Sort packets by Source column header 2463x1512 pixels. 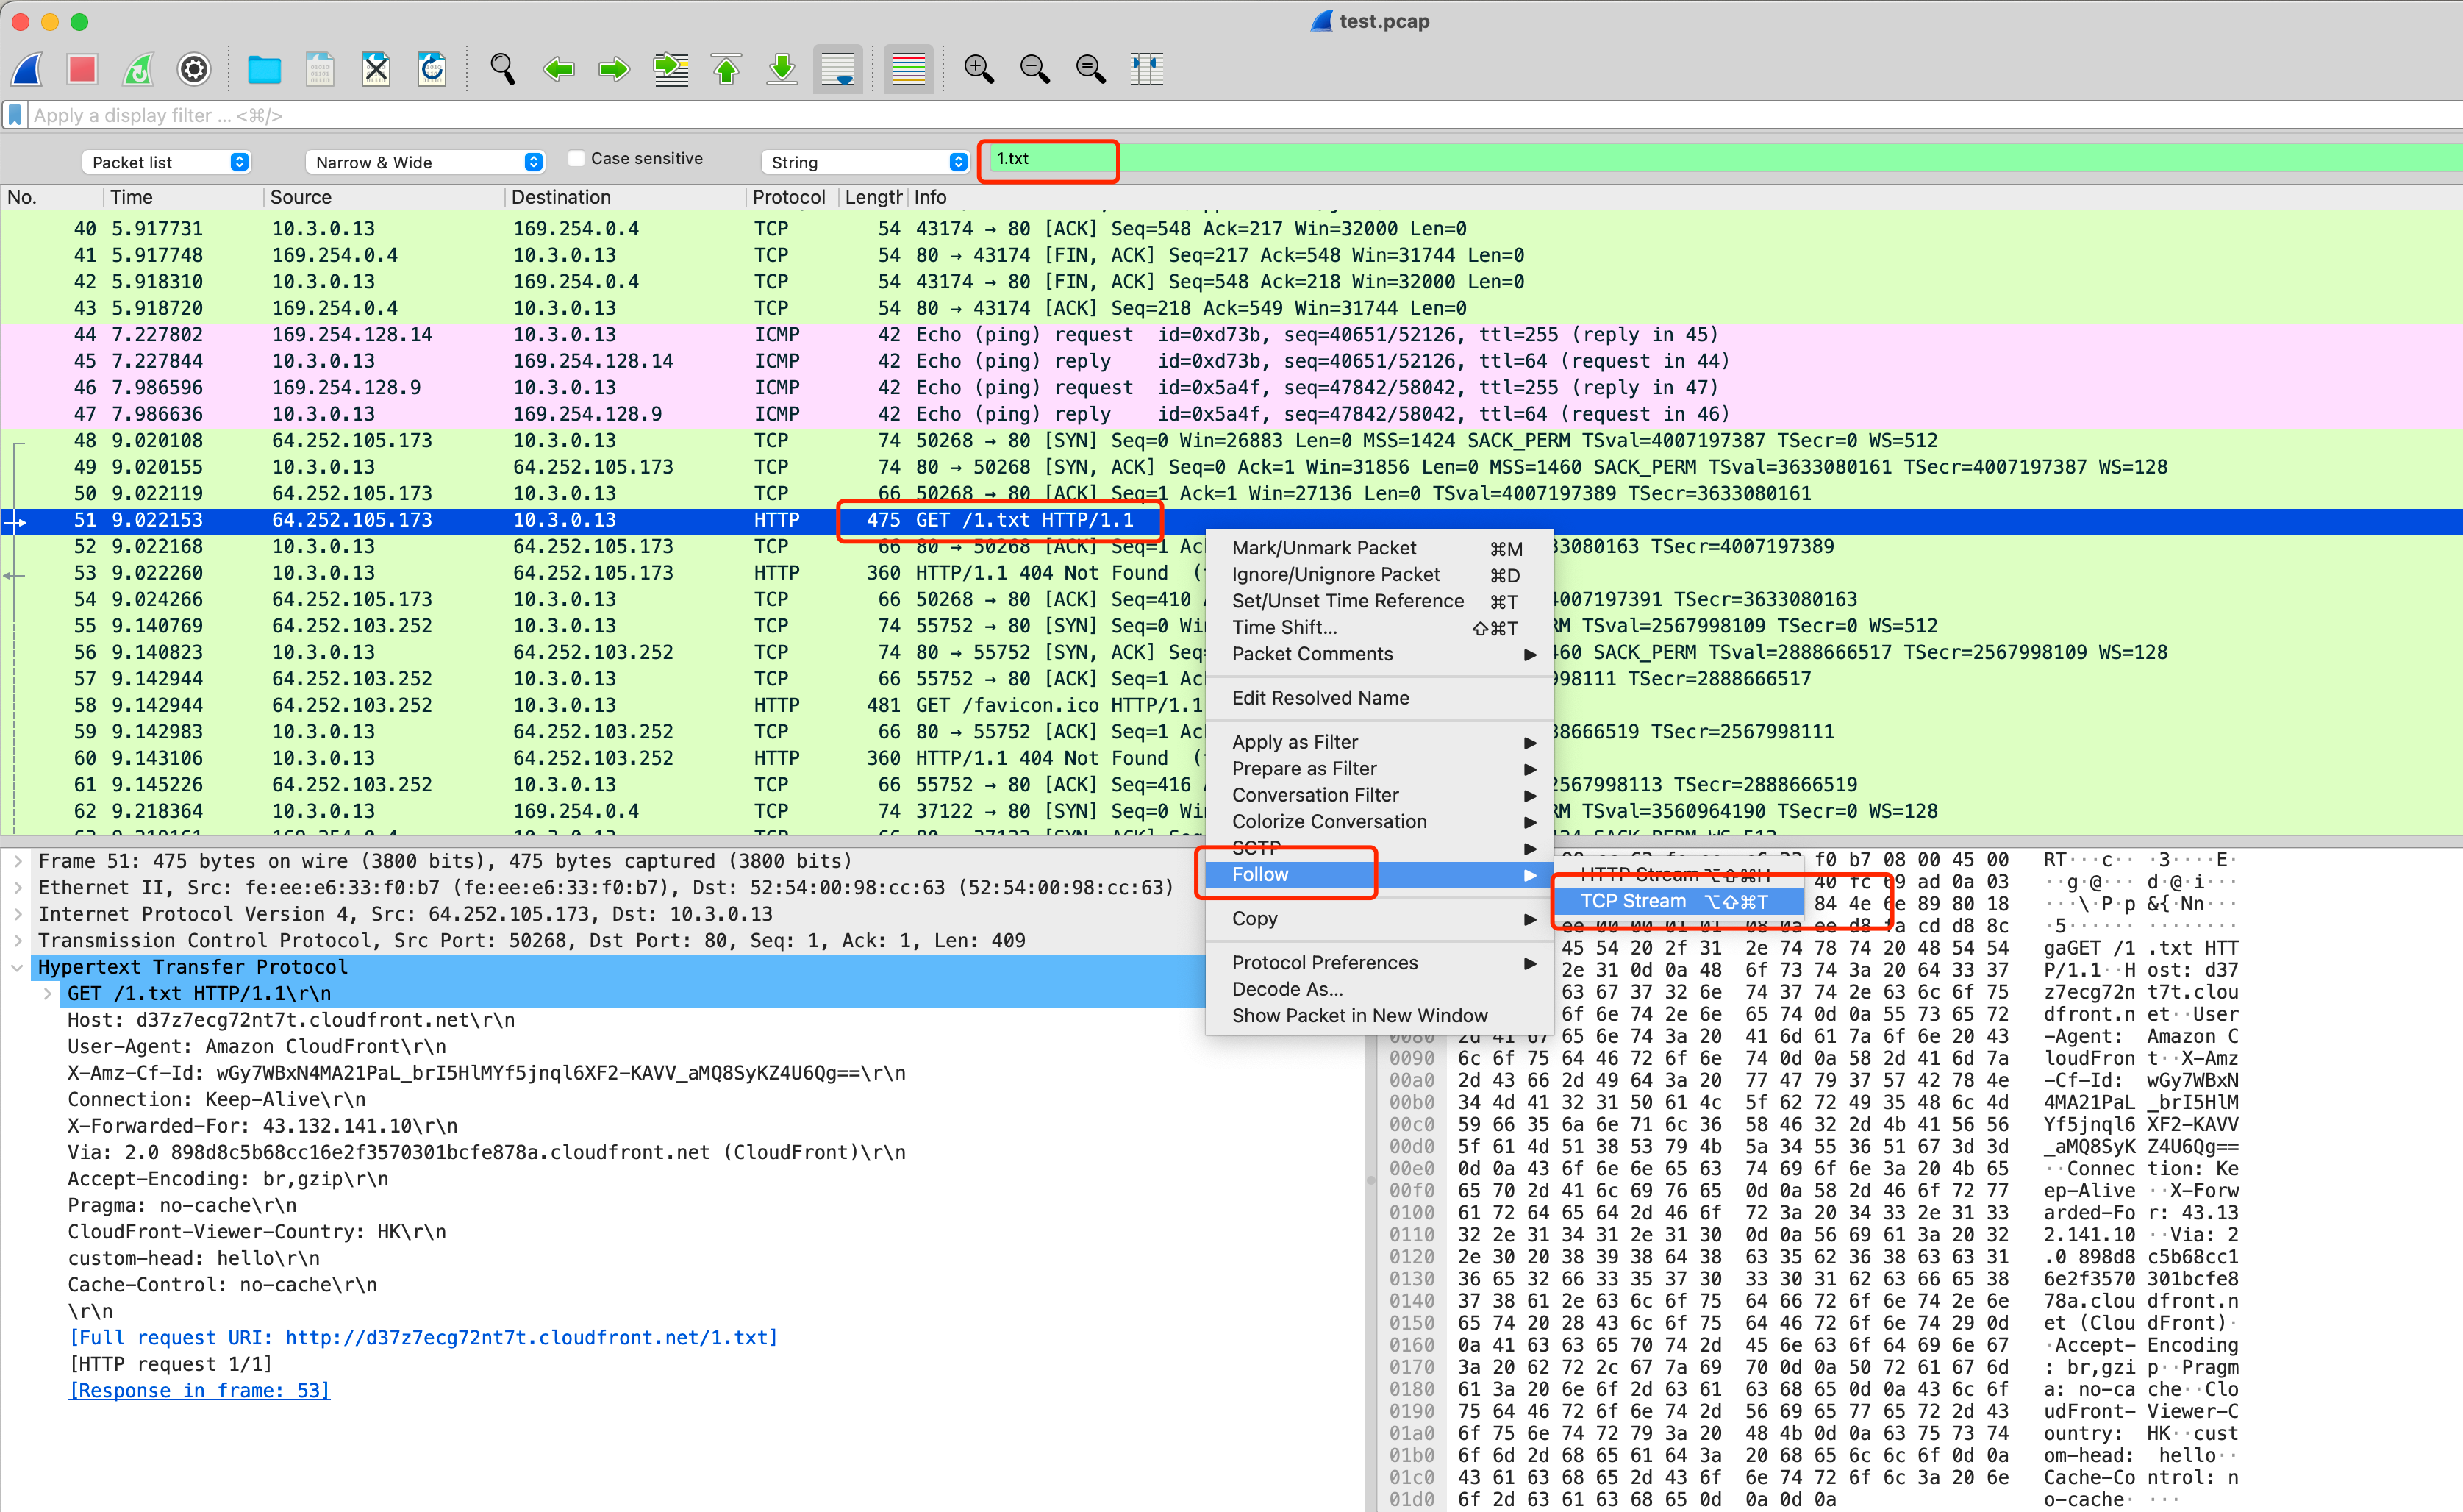[384, 197]
